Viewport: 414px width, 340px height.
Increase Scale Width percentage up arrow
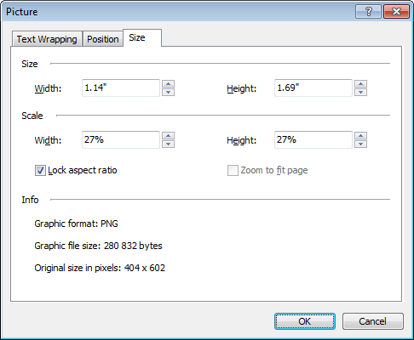click(168, 136)
